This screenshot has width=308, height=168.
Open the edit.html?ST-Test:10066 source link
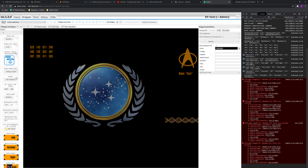(294, 21)
